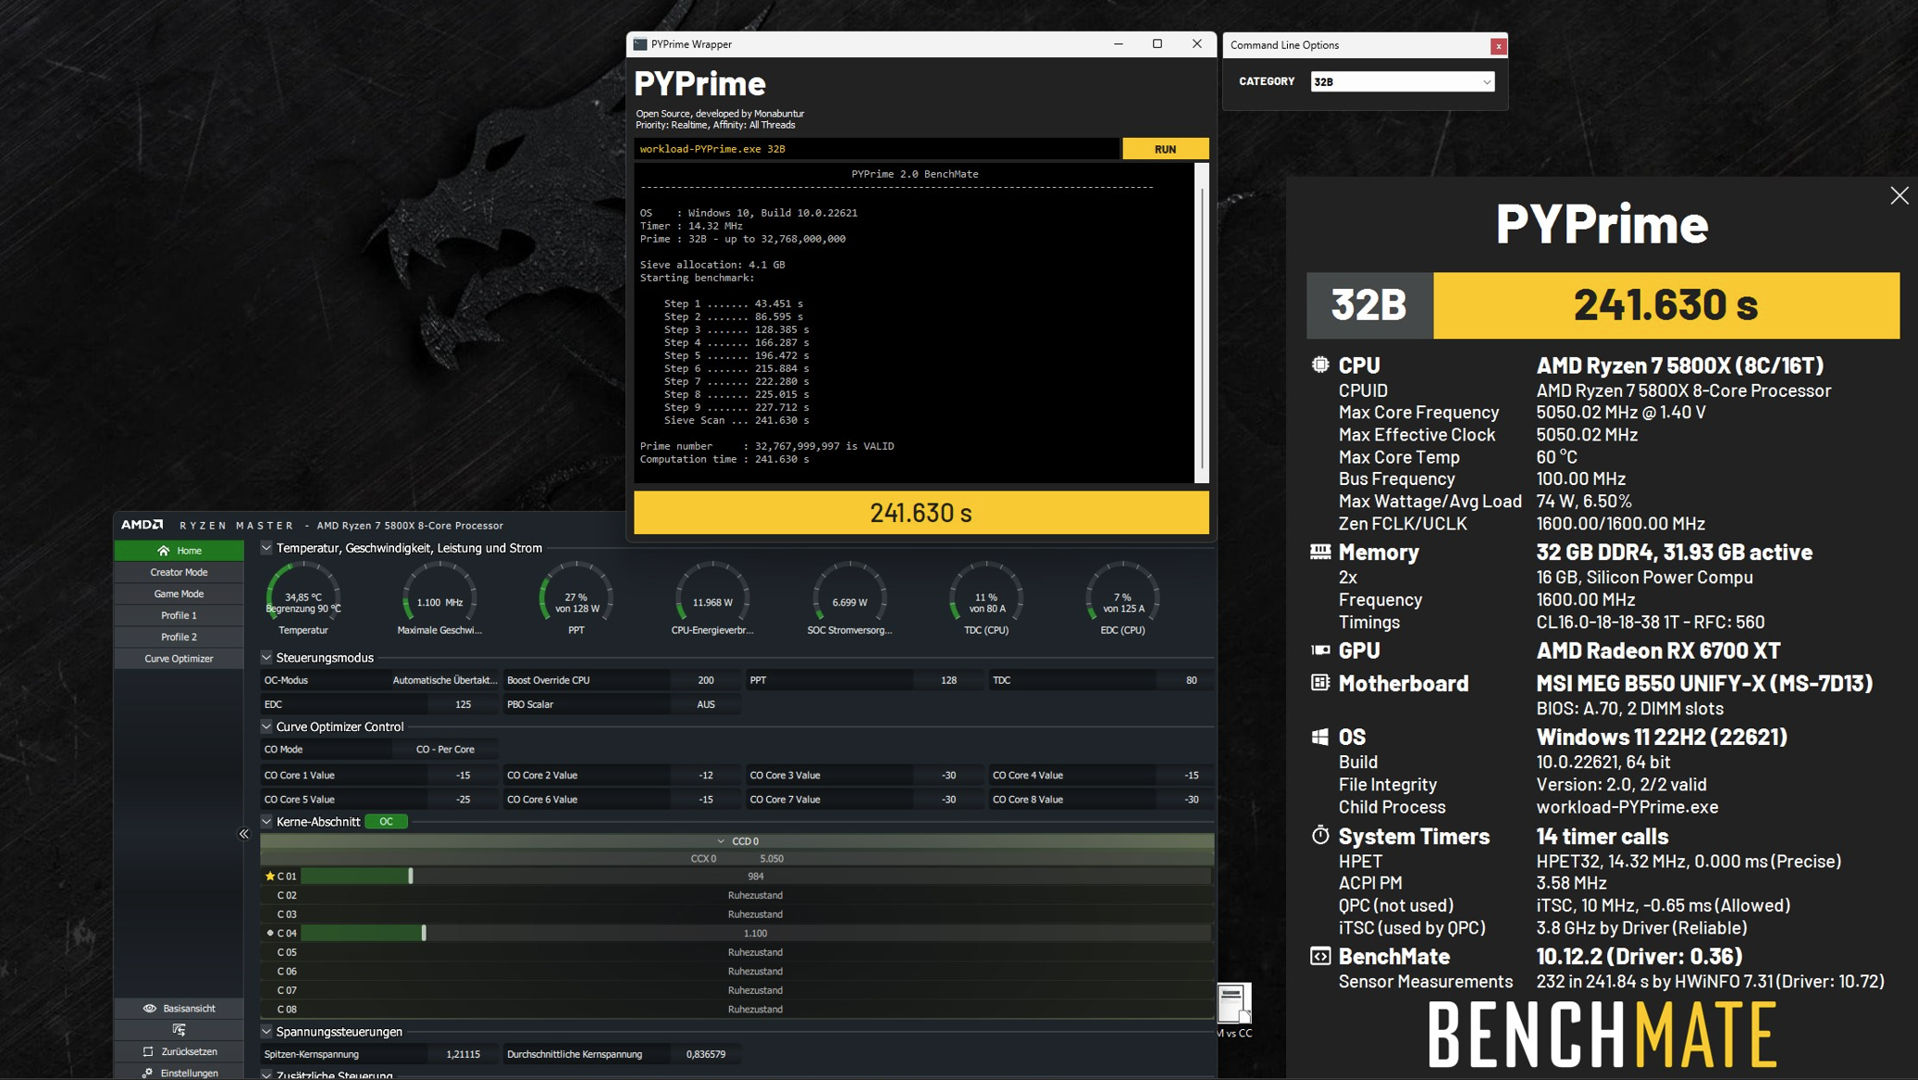Click the dot marker next to C 04
The image size is (1918, 1080).
click(x=270, y=933)
